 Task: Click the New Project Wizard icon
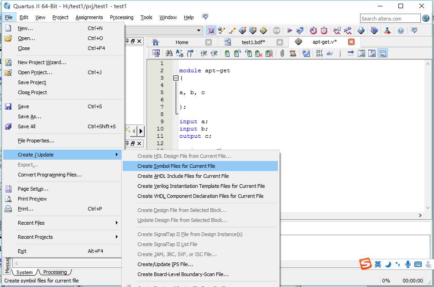click(x=8, y=62)
